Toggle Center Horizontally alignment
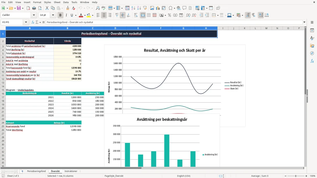Screen dimensions: 317x178 [x=104, y=15]
